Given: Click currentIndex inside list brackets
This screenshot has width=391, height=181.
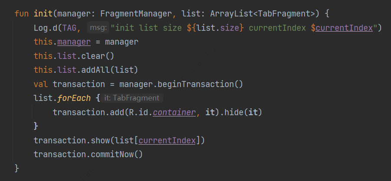Looking at the screenshot, I should [167, 140].
